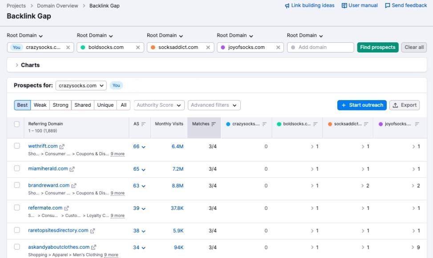Expand AS 65 chevron for miamiherald.com
Screen dimensions: 433x258
[x=144, y=169]
